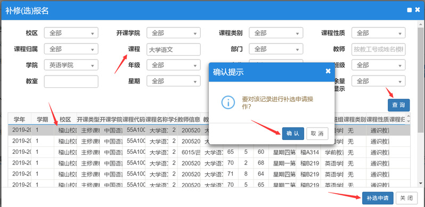Cancel the prompt with 取消 button
This screenshot has height=207, width=425.
317,134
